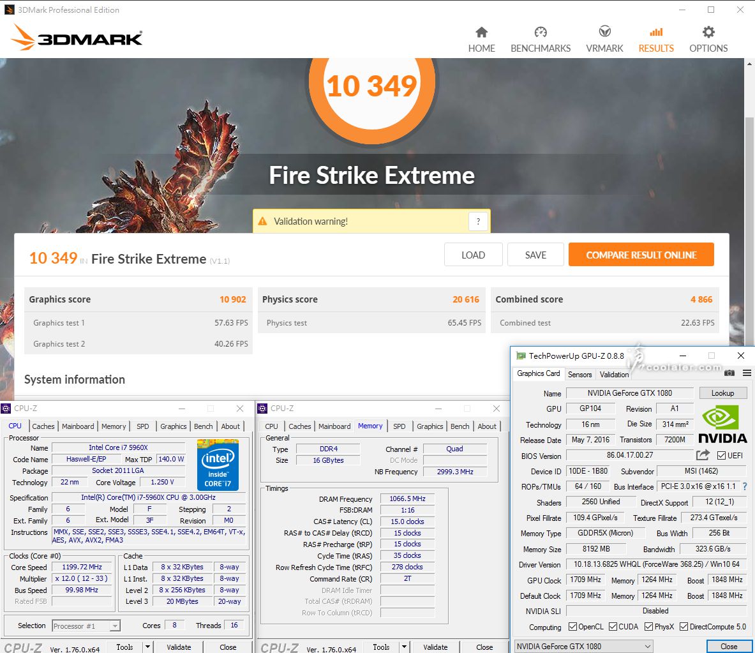Viewport: 755px width, 653px height.
Task: Click the Combined score value 4 866
Action: (x=701, y=299)
